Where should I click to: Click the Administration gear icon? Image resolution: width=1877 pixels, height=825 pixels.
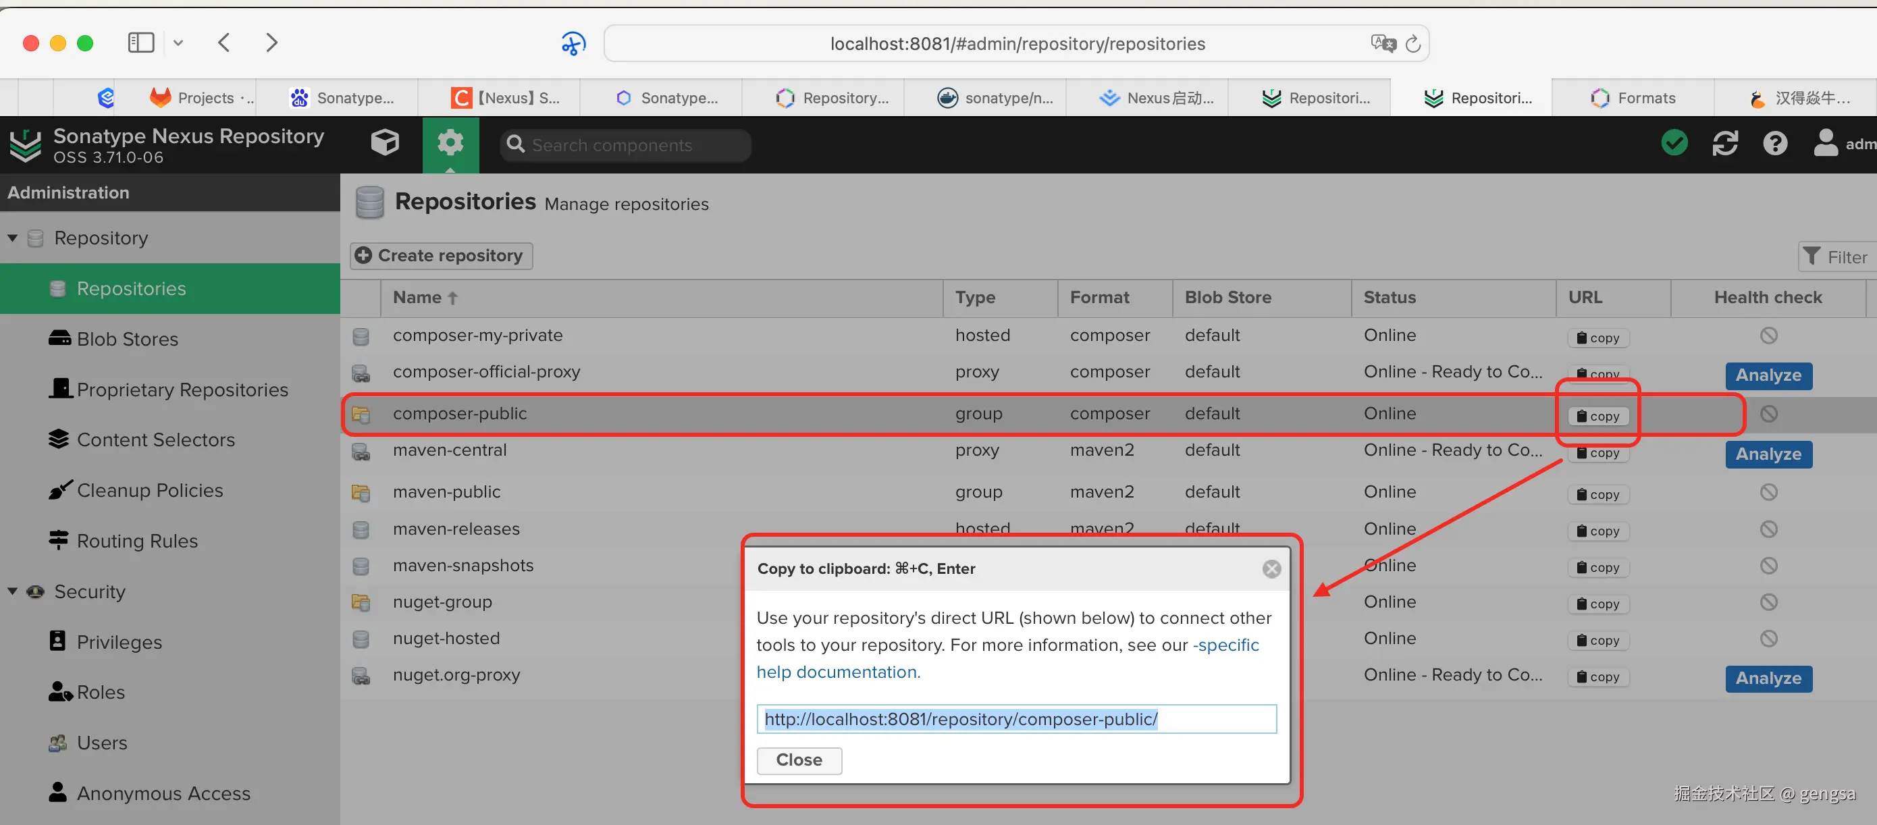(450, 144)
